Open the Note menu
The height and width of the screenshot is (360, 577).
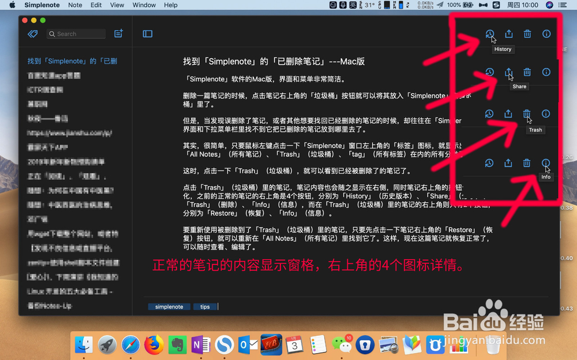point(75,5)
